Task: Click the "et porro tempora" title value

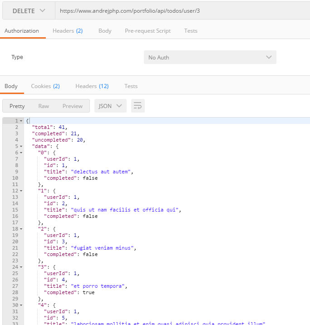Action: (x=98, y=286)
